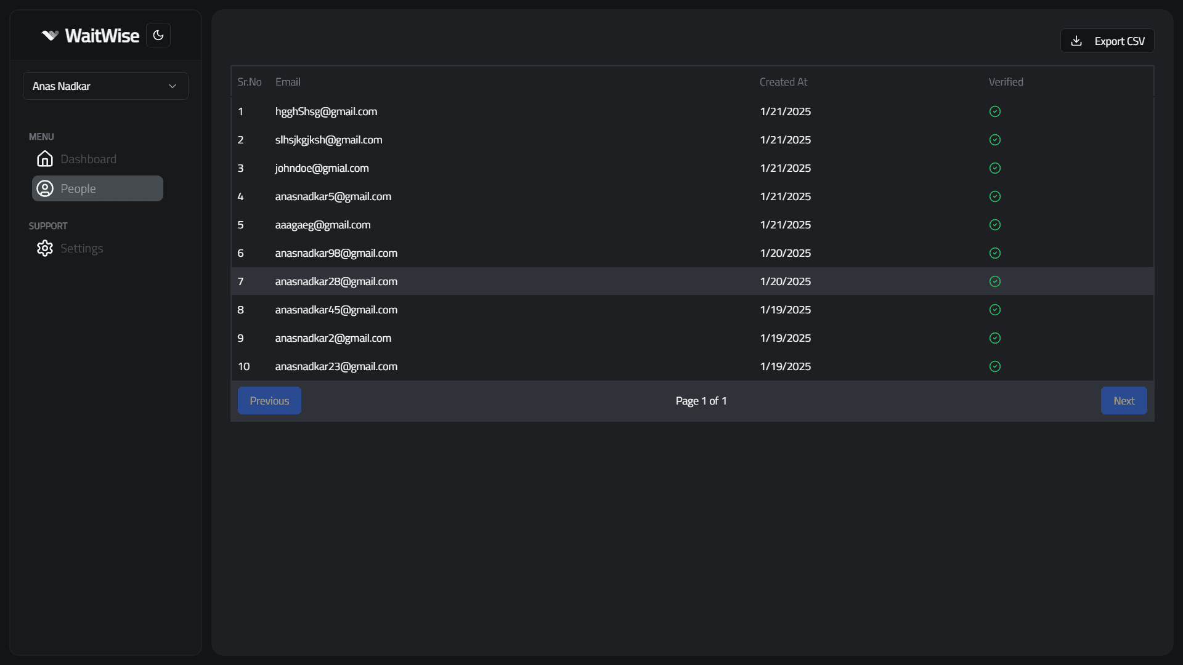Select email anasnadkar23@gmail.com
Viewport: 1183px width, 665px height.
(x=336, y=366)
